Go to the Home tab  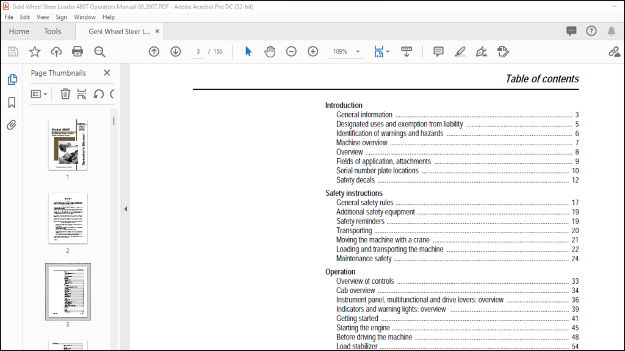19,31
